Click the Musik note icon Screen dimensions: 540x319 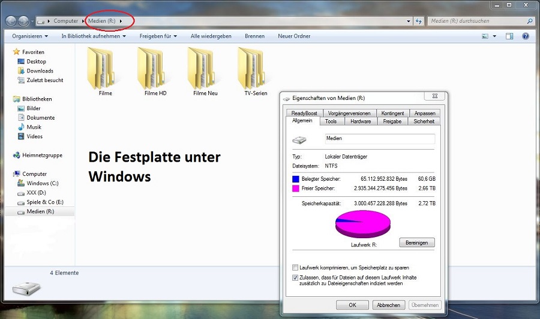tap(21, 127)
